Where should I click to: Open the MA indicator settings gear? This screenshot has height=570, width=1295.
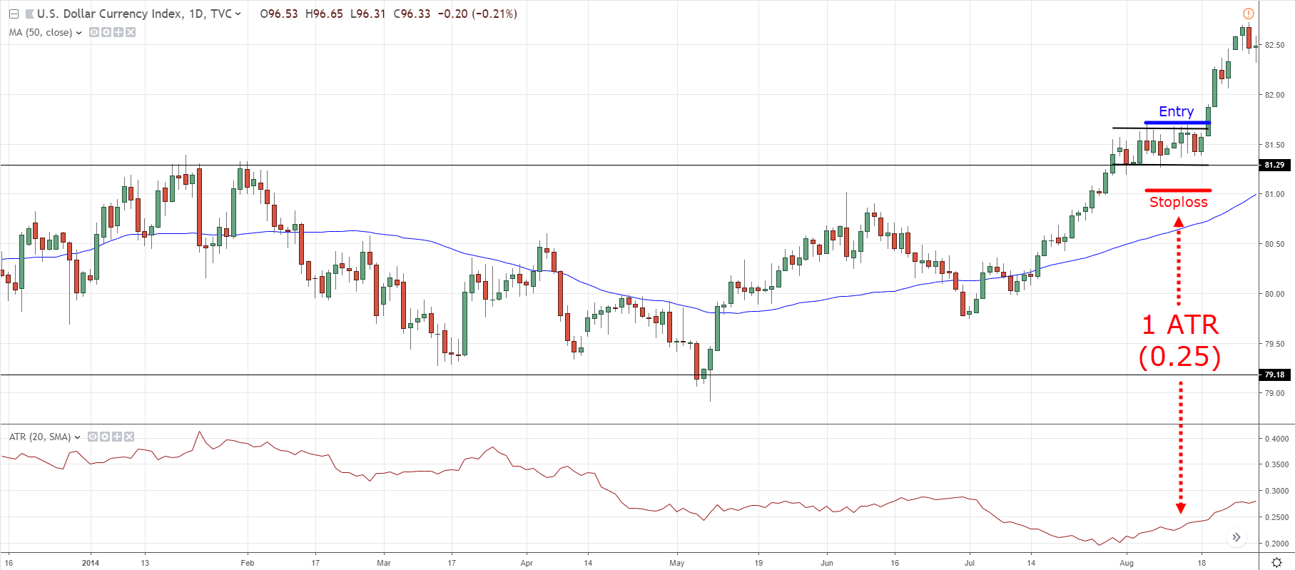point(106,32)
